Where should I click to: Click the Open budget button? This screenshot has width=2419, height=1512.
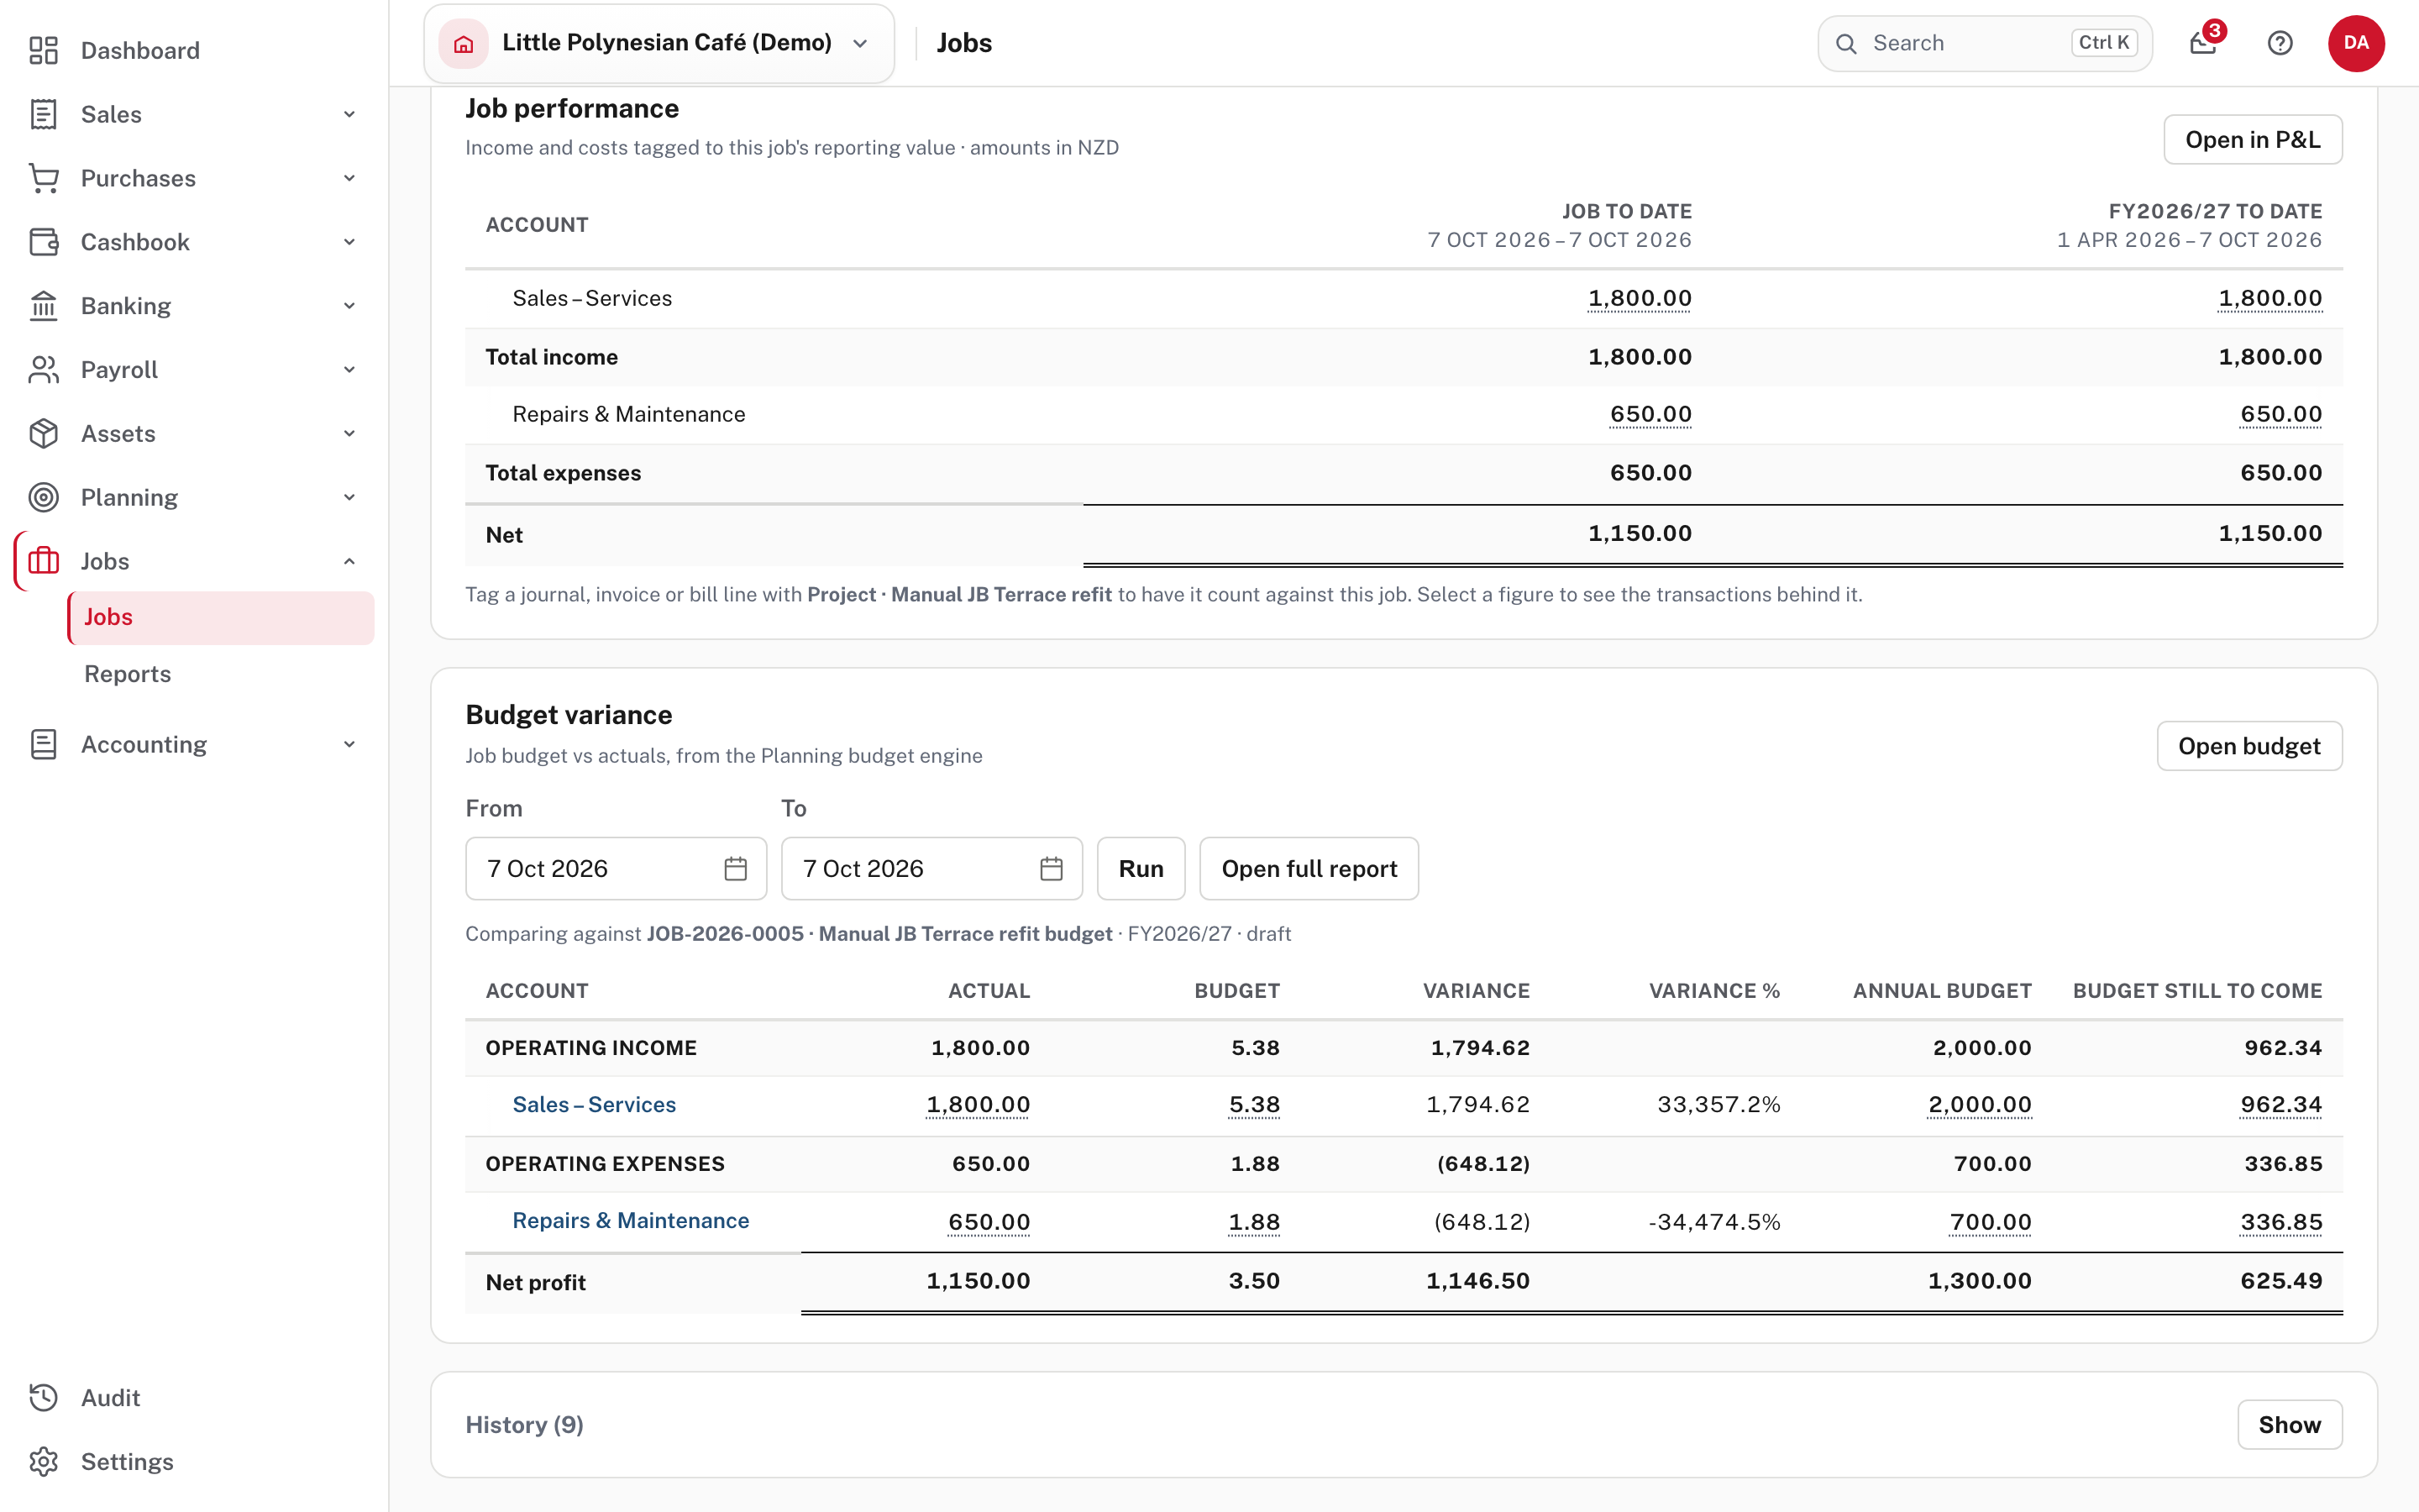2249,746
